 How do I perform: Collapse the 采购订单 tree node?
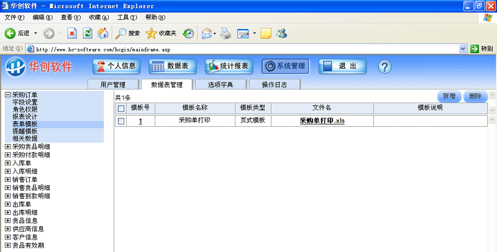(7, 95)
